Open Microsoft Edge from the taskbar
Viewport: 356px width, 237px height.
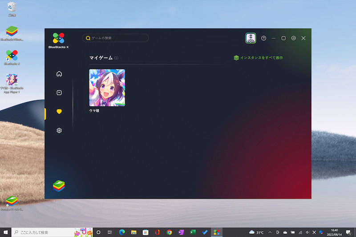[x=121, y=232]
